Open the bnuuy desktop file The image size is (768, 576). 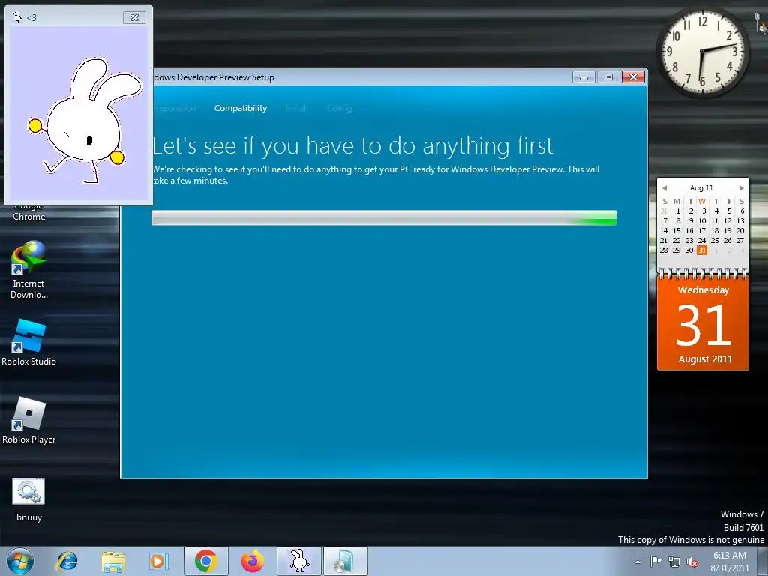pos(29,500)
